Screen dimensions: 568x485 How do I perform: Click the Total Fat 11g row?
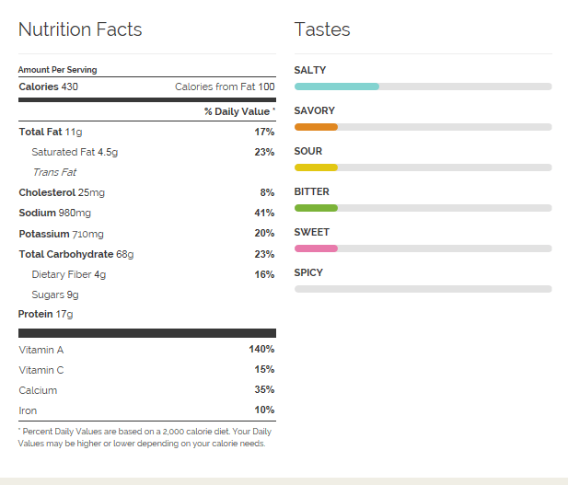point(51,132)
